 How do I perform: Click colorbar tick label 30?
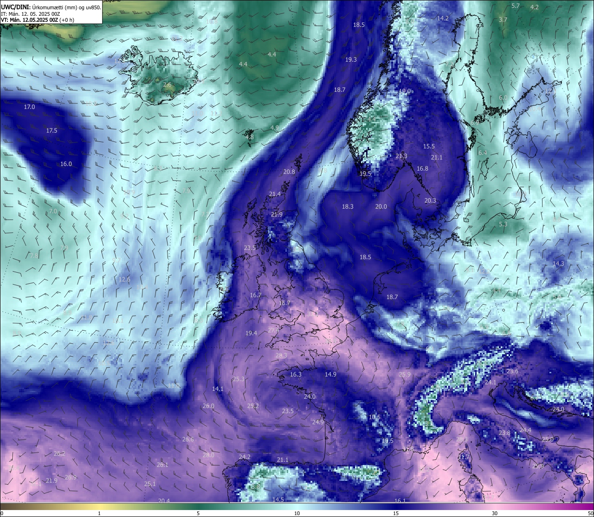pos(495,513)
